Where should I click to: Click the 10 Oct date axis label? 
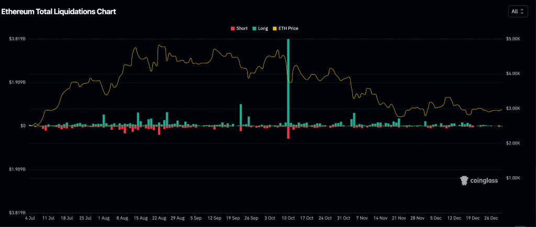288,217
